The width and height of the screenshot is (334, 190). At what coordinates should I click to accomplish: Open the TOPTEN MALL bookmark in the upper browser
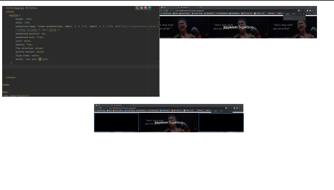271,14
